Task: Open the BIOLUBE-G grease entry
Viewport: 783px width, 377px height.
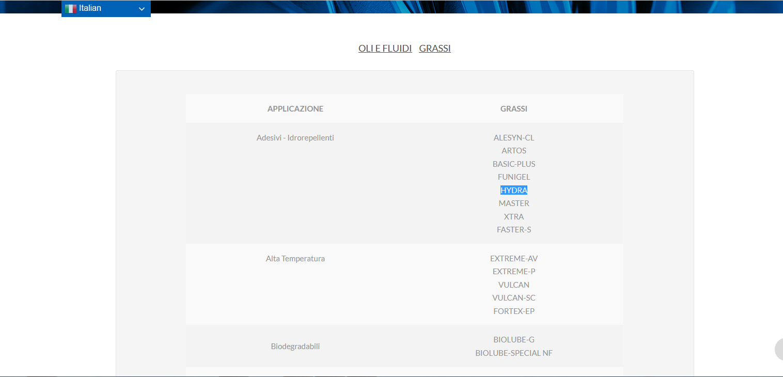Action: pyautogui.click(x=514, y=340)
